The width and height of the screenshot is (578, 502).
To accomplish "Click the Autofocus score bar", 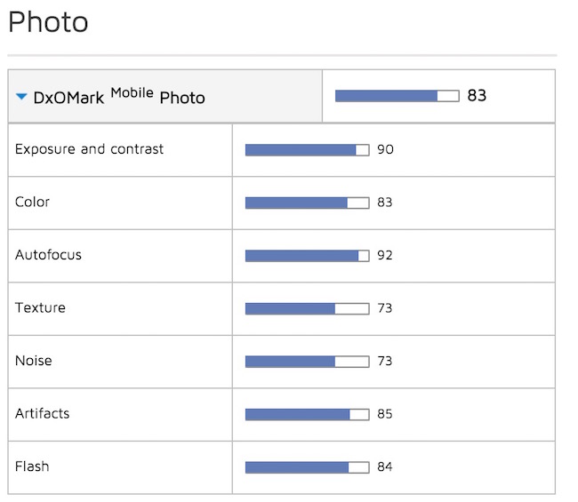I will (x=307, y=256).
